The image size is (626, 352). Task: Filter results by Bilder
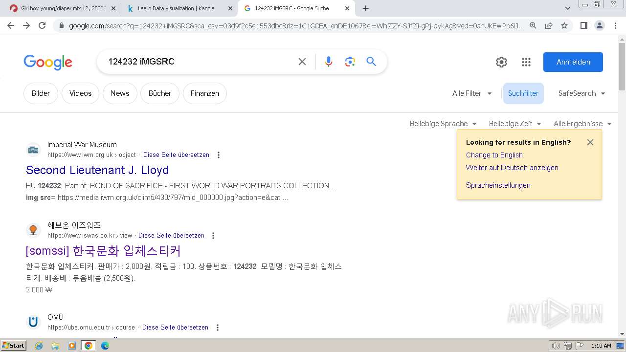(41, 93)
